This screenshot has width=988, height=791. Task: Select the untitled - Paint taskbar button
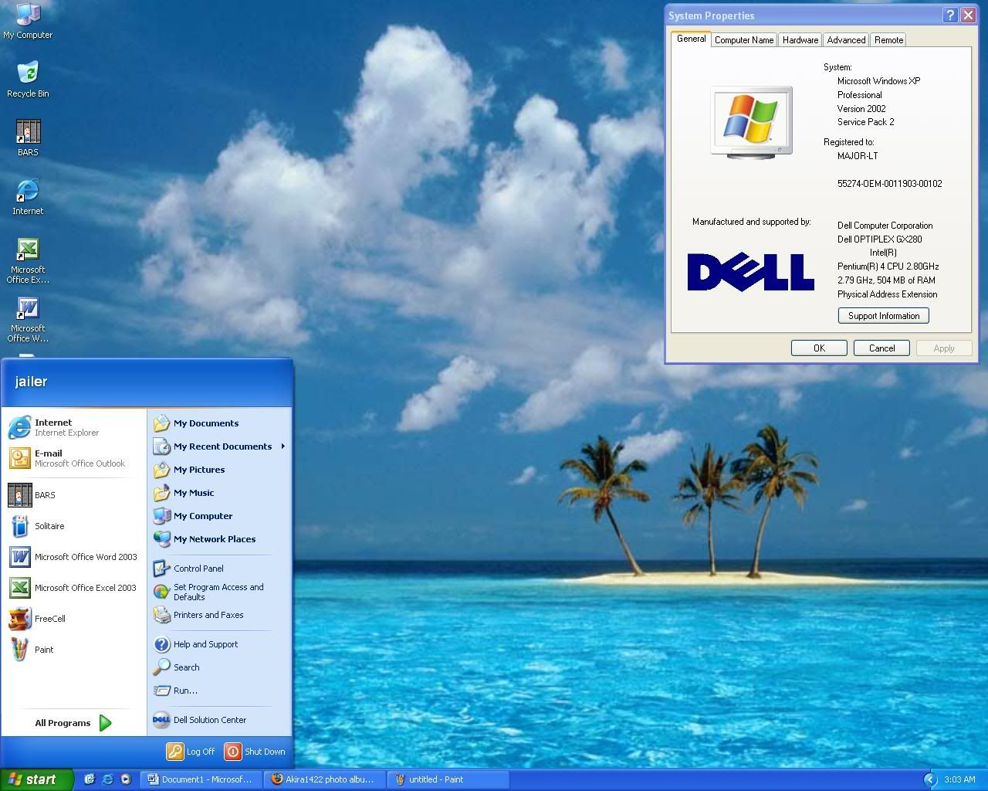pyautogui.click(x=448, y=779)
